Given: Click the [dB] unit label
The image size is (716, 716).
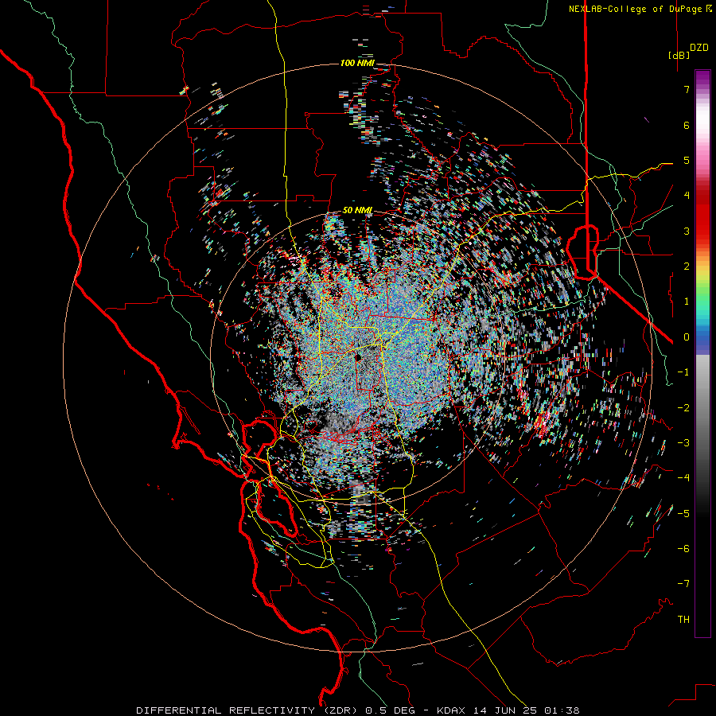Looking at the screenshot, I should tap(679, 55).
